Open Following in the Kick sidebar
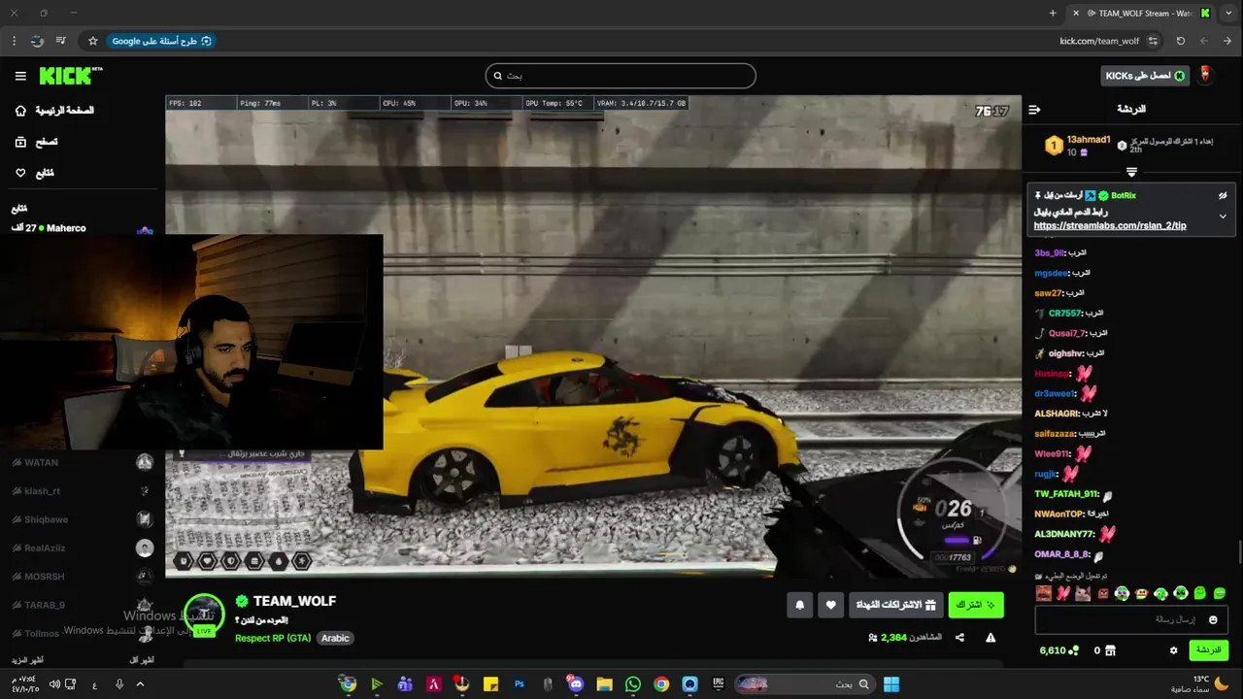 click(35, 173)
